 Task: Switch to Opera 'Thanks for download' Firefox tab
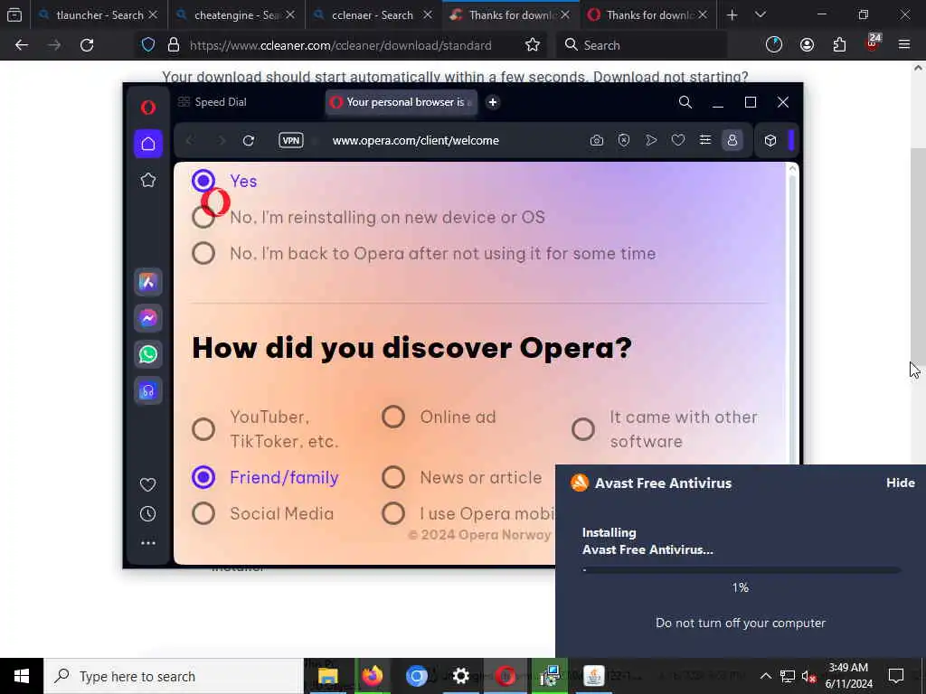pos(648,14)
